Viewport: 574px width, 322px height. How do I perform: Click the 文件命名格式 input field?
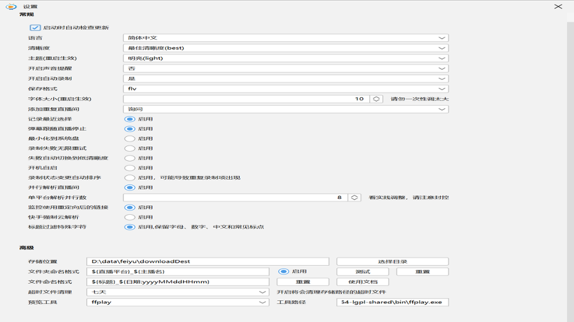point(177,282)
